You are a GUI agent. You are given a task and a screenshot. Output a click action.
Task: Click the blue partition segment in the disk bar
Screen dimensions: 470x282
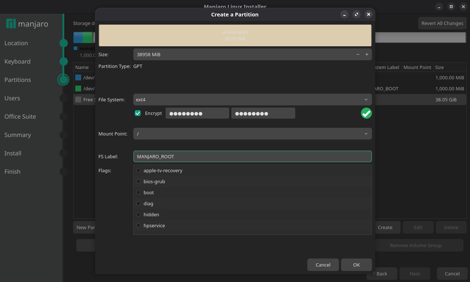(x=78, y=37)
